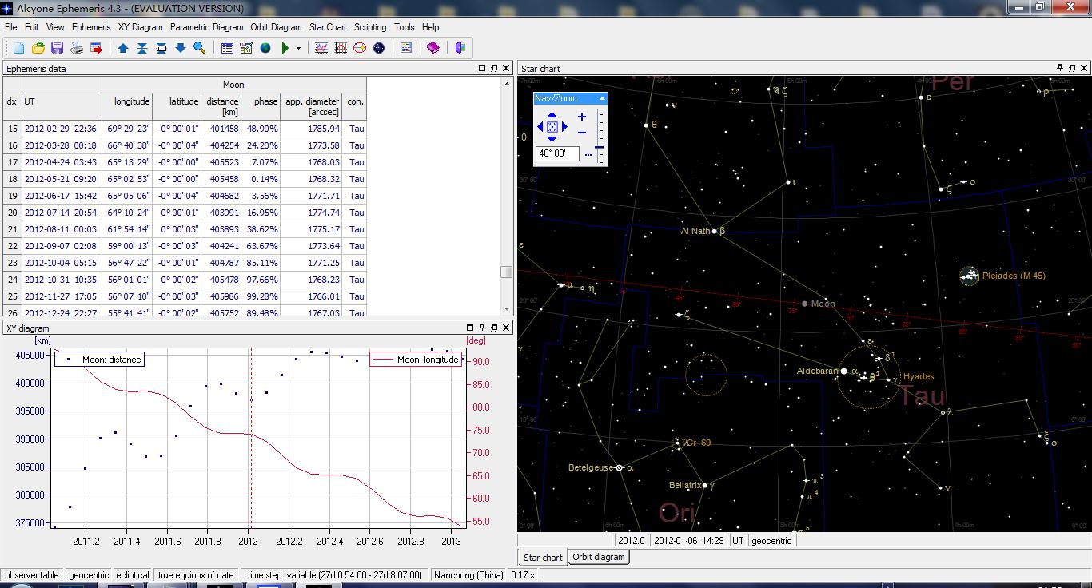Click the ephemeris table vertical scrollbar thumb
Viewport: 1092px width, 588px height.
pos(506,272)
